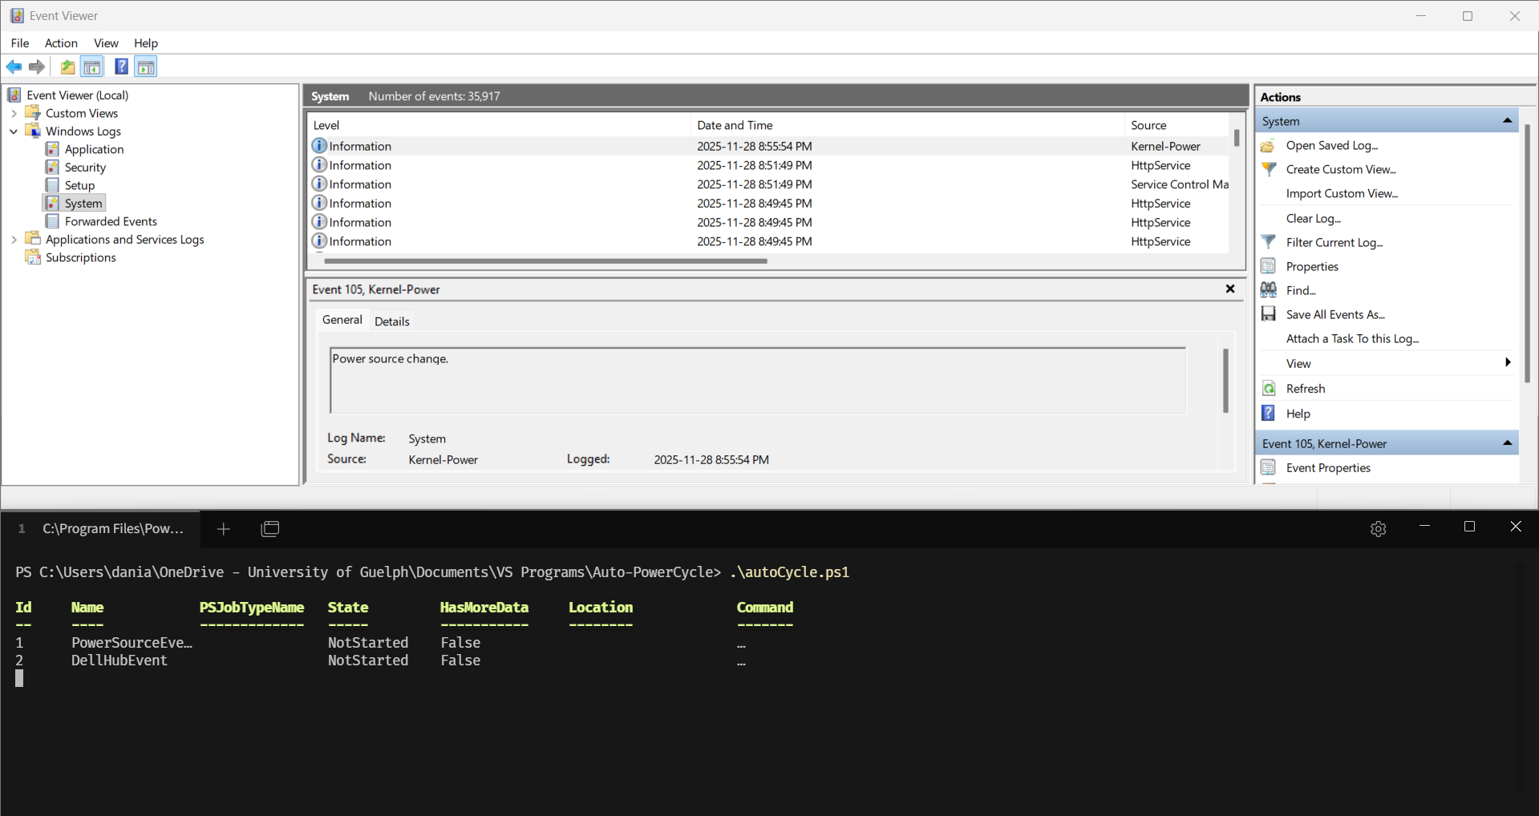This screenshot has height=816, width=1539.
Task: Click the event list horizontal scrollbar
Action: pos(545,261)
